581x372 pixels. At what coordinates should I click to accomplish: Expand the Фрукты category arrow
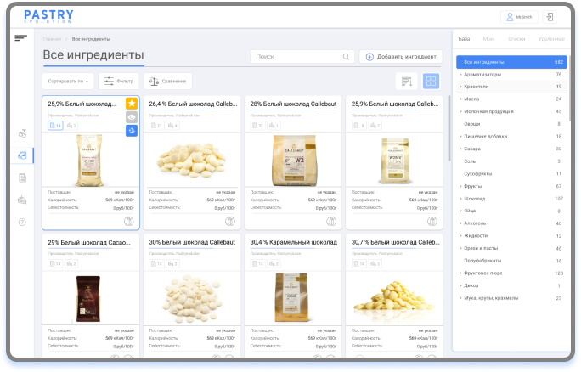click(x=460, y=186)
